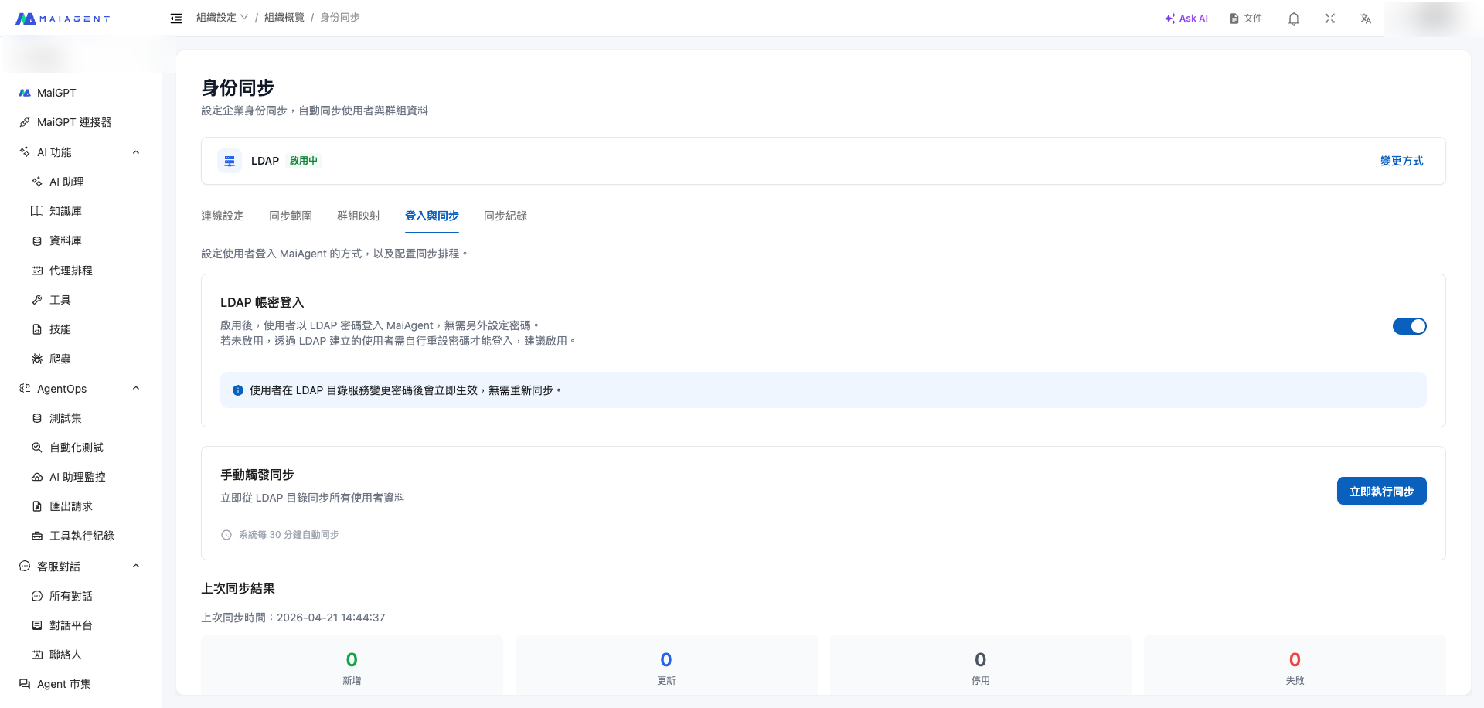
Task: Click the Ask AI sparkle button
Action: click(1186, 19)
